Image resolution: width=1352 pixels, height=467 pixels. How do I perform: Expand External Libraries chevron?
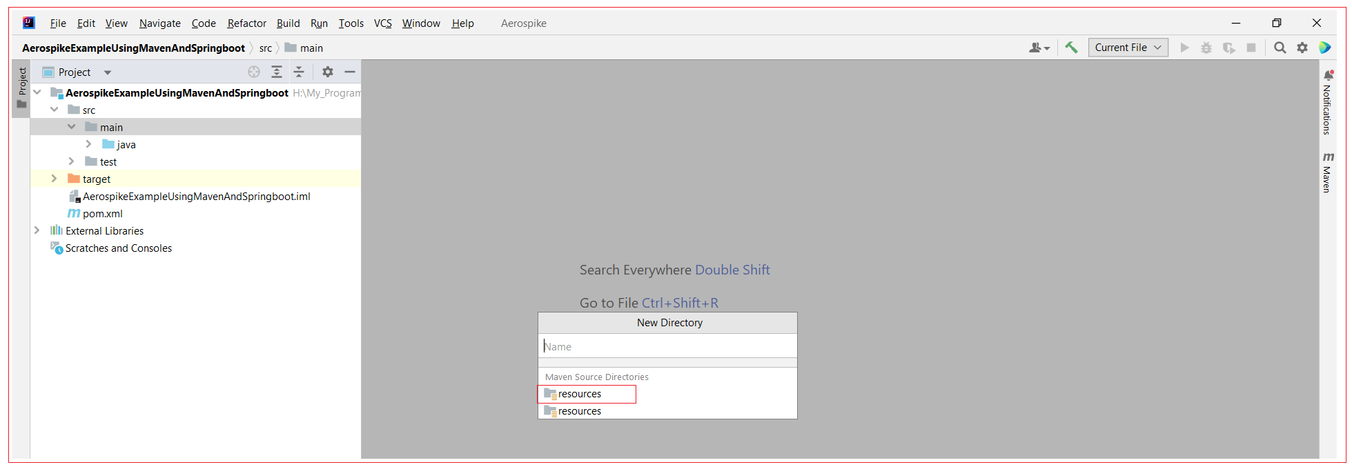pyautogui.click(x=37, y=230)
